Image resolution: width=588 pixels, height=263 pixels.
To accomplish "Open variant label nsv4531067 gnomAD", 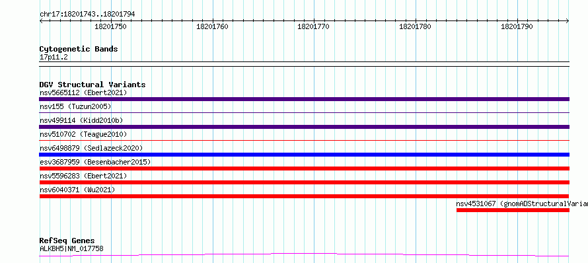I will (522, 204).
